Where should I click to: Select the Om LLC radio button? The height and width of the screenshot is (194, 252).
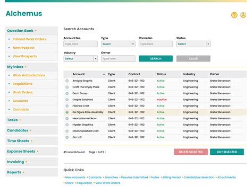pos(67,137)
